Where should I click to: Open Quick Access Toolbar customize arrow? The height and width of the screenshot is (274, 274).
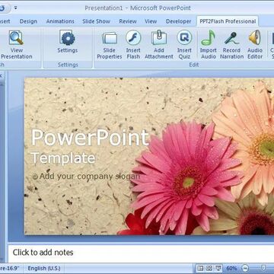[15, 8]
